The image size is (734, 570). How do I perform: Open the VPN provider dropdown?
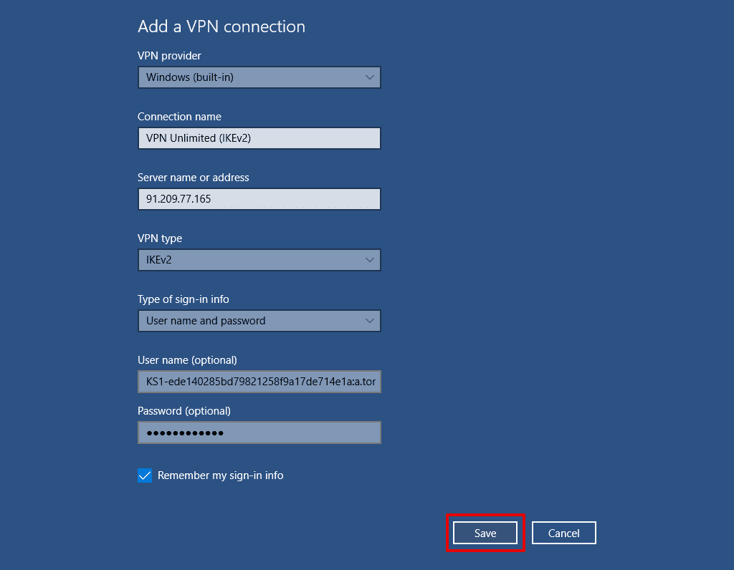(259, 77)
